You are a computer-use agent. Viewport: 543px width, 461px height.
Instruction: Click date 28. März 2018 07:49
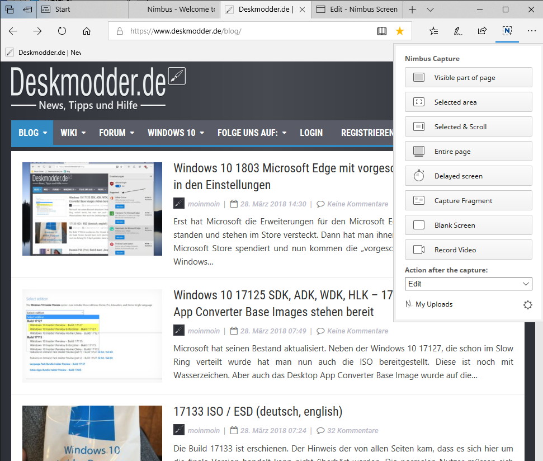(273, 331)
